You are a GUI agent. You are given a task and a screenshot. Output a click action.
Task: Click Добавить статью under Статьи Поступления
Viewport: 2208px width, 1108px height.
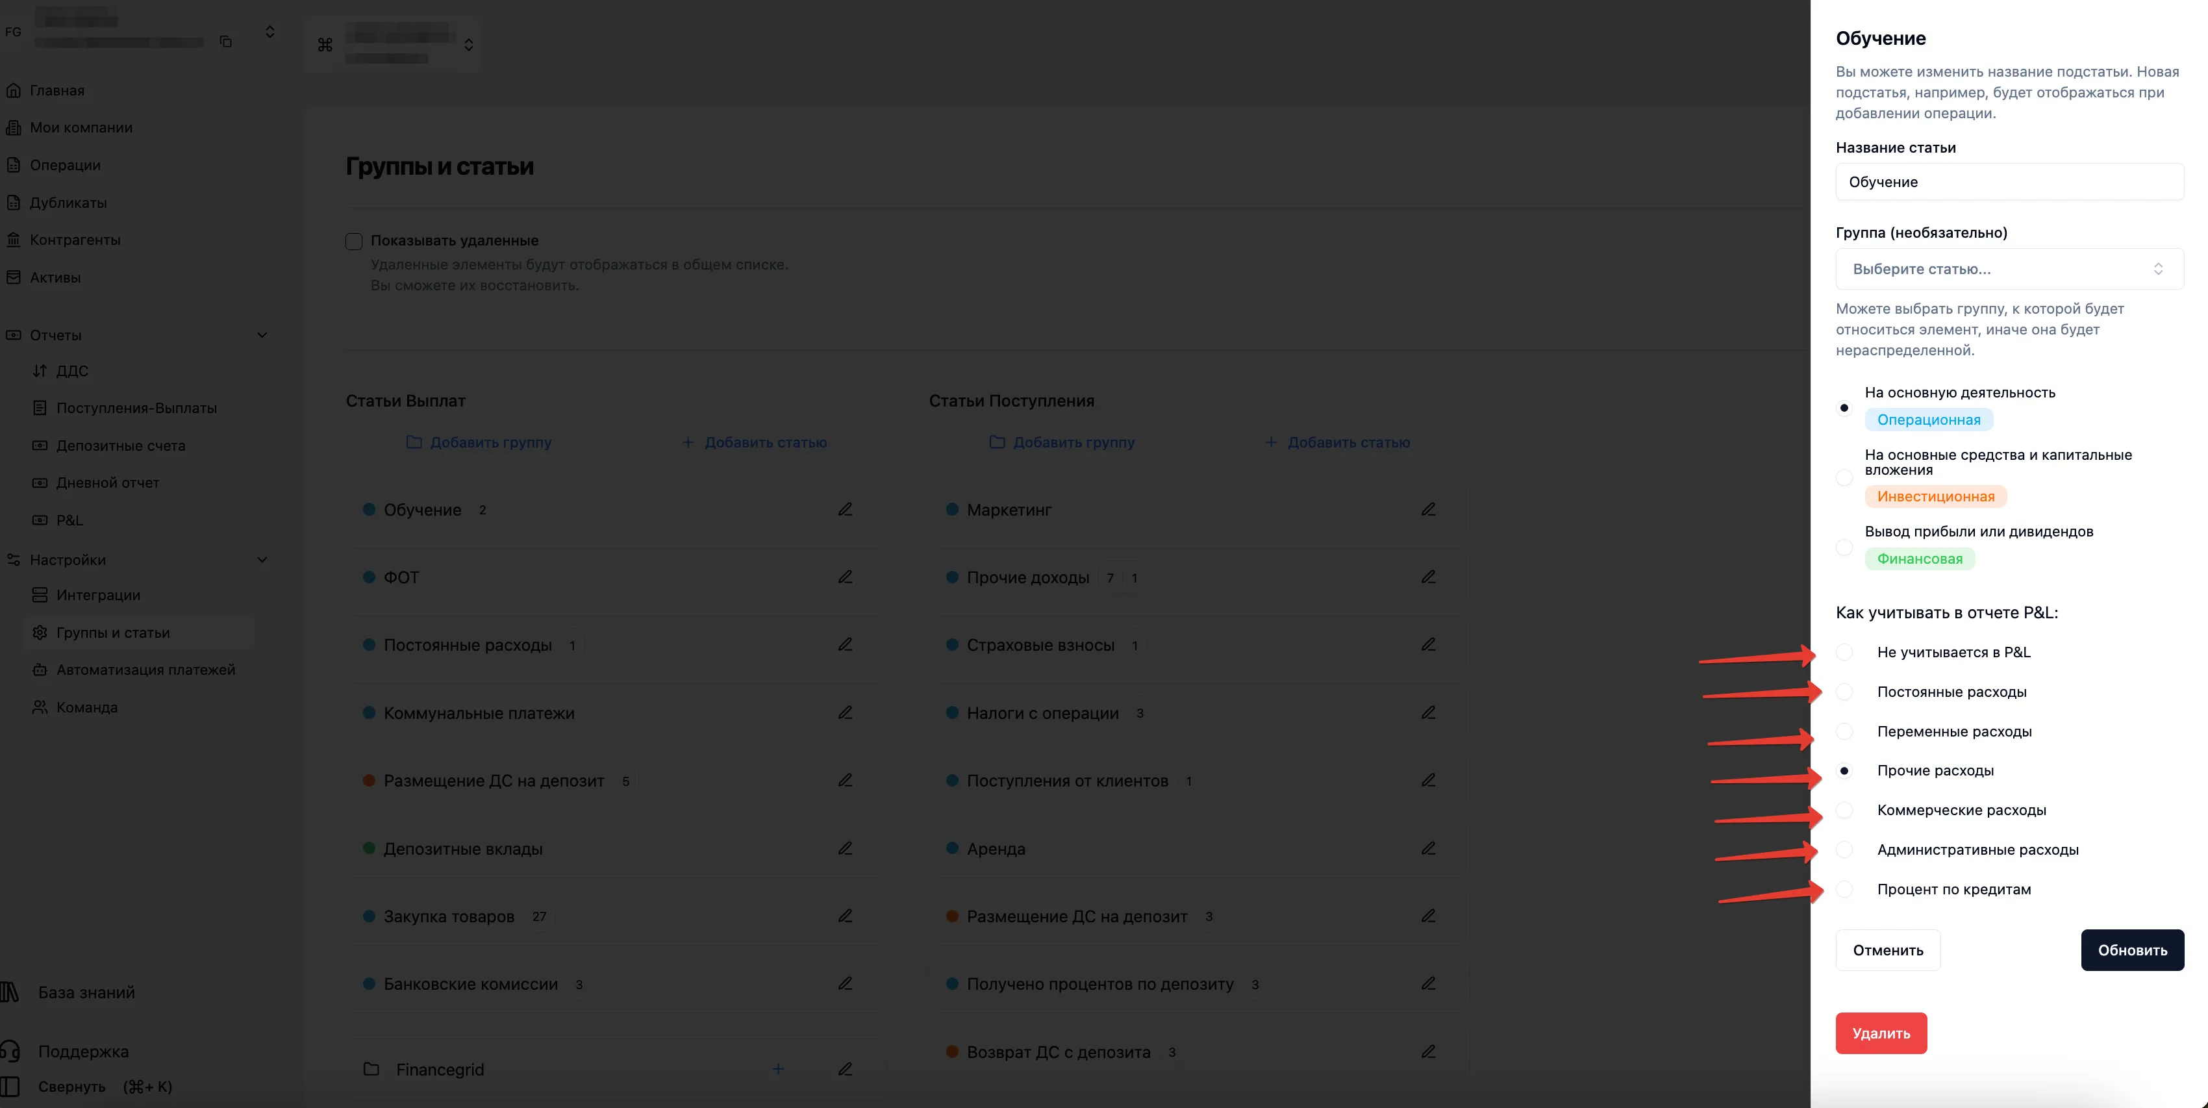tap(1337, 442)
